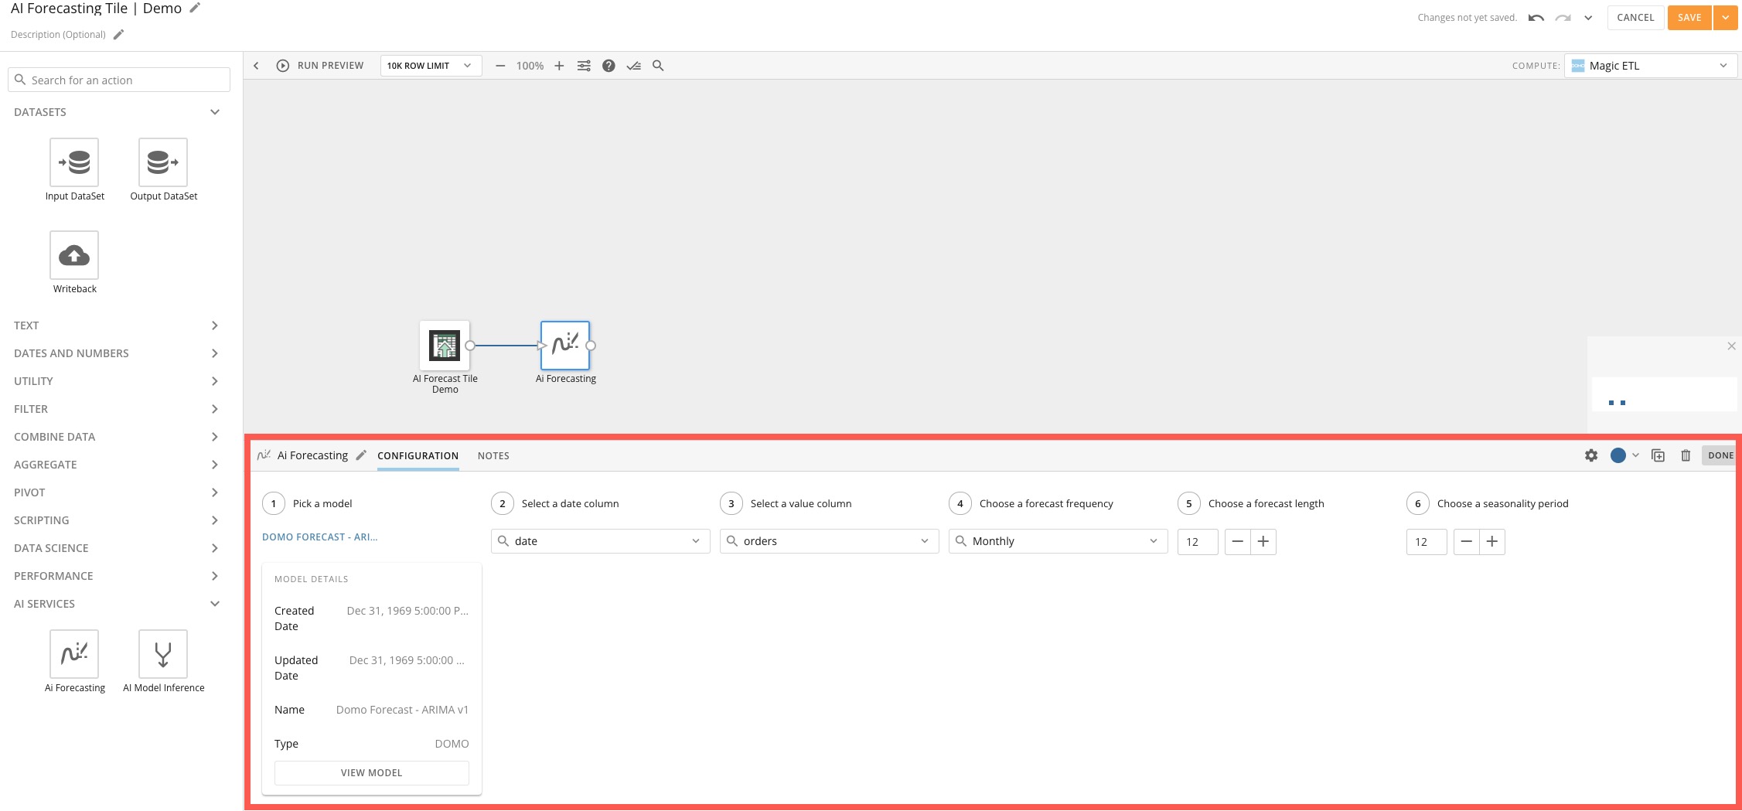The width and height of the screenshot is (1742, 811).
Task: Select the Input DataSet tile
Action: pyautogui.click(x=73, y=162)
